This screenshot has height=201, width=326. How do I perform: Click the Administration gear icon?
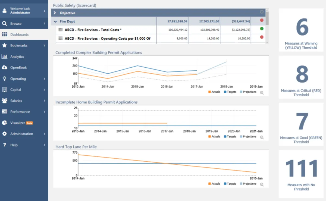pyautogui.click(x=4, y=134)
